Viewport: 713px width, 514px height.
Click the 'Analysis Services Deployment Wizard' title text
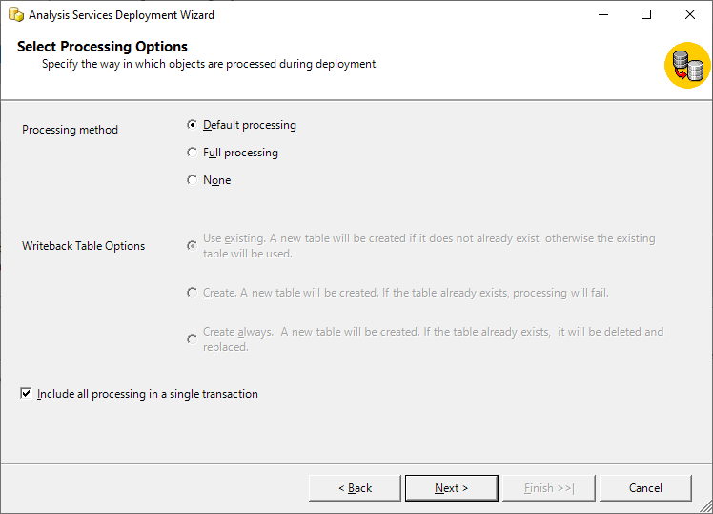pos(121,15)
